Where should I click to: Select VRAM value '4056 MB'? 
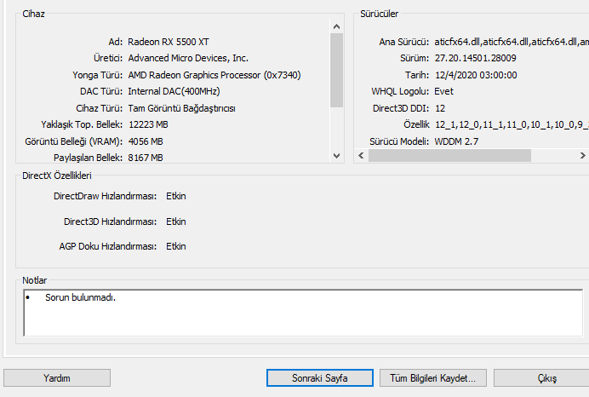tap(146, 141)
